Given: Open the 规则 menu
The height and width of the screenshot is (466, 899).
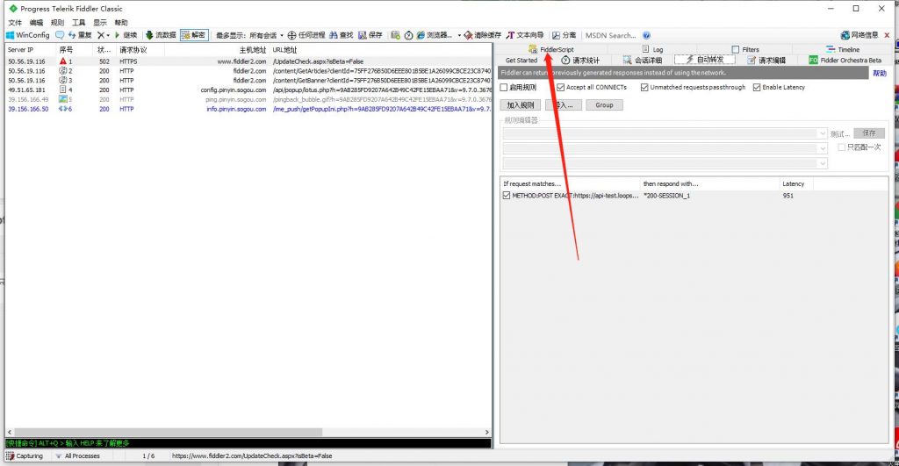Looking at the screenshot, I should pyautogui.click(x=57, y=22).
